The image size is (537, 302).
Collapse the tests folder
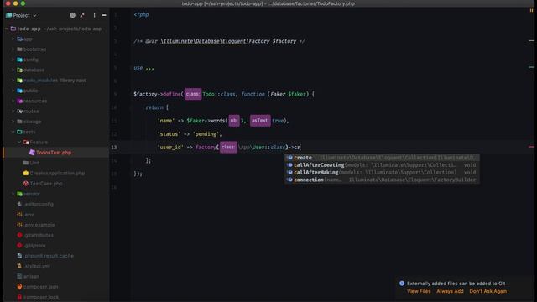(x=13, y=132)
